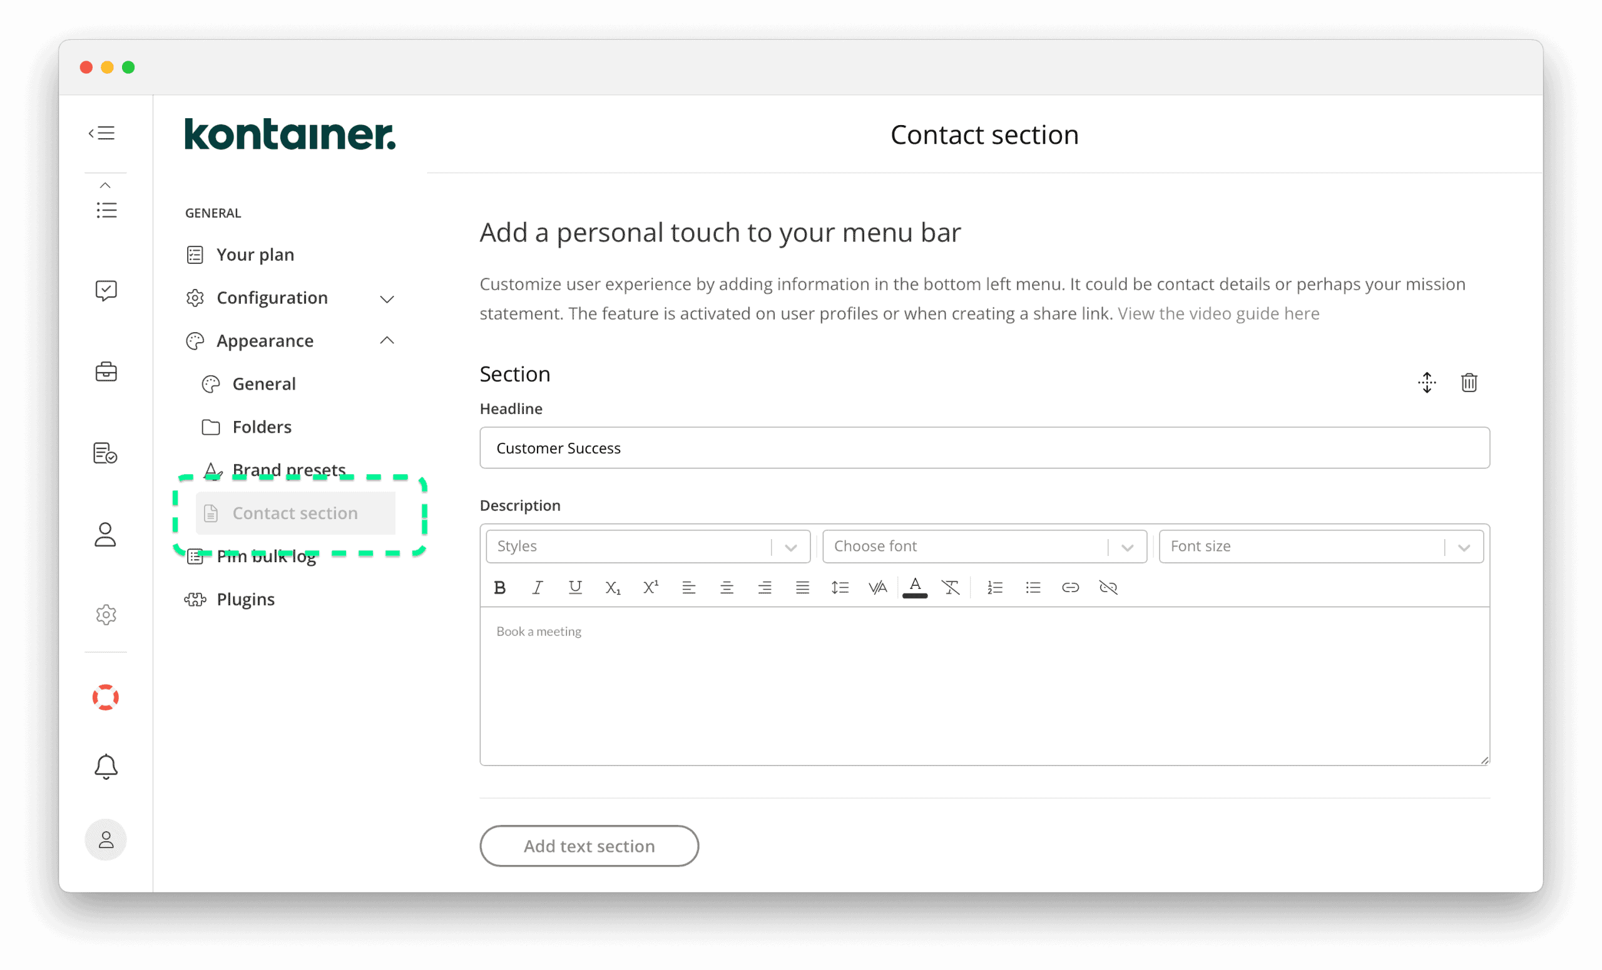This screenshot has width=1602, height=970.
Task: Open the video guide link
Action: [1218, 313]
